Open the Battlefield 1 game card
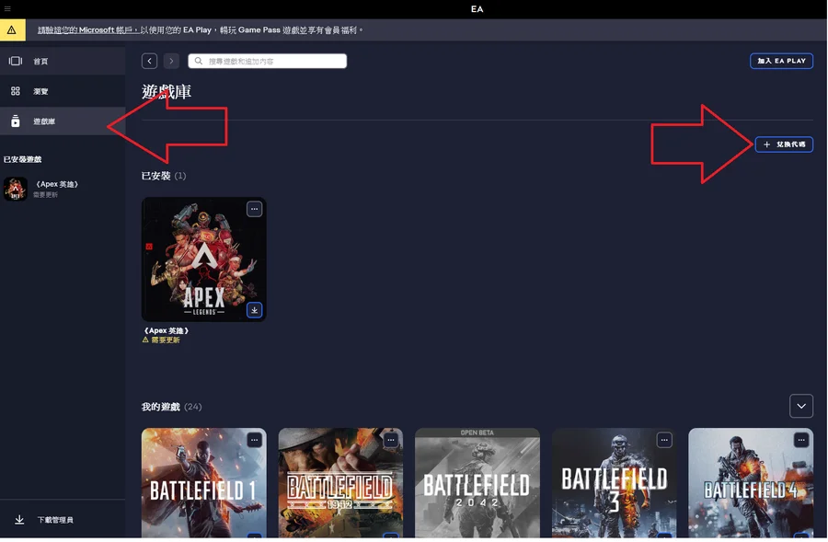This screenshot has width=828, height=542. coord(204,483)
